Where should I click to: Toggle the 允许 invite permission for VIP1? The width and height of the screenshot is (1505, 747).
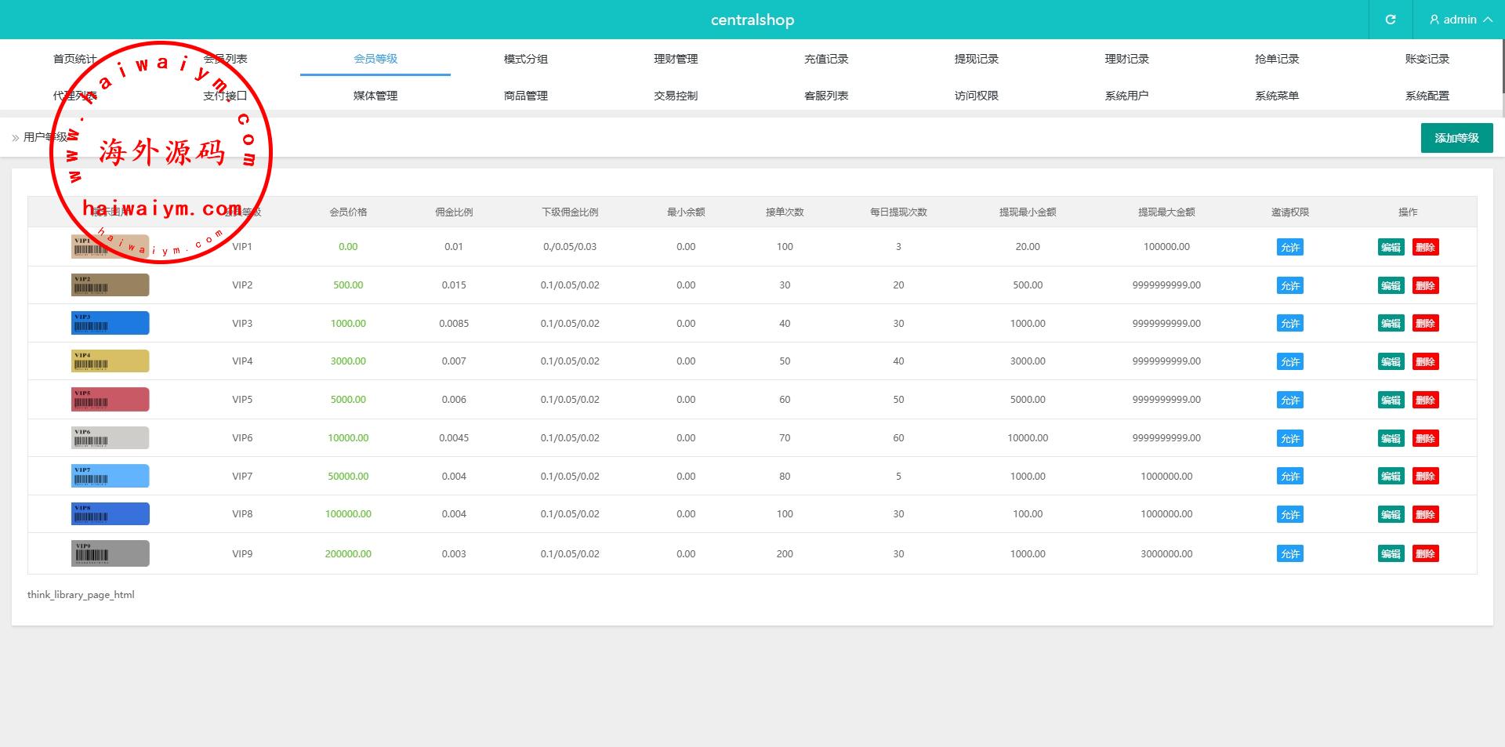coord(1289,248)
